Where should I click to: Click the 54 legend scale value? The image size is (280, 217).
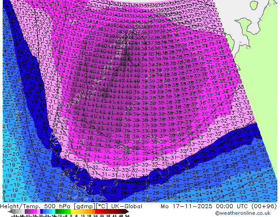click(127, 216)
